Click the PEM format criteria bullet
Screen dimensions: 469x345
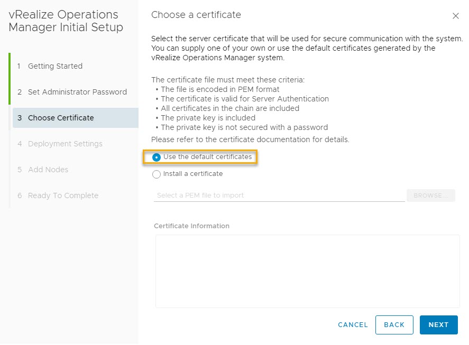pyautogui.click(x=220, y=89)
